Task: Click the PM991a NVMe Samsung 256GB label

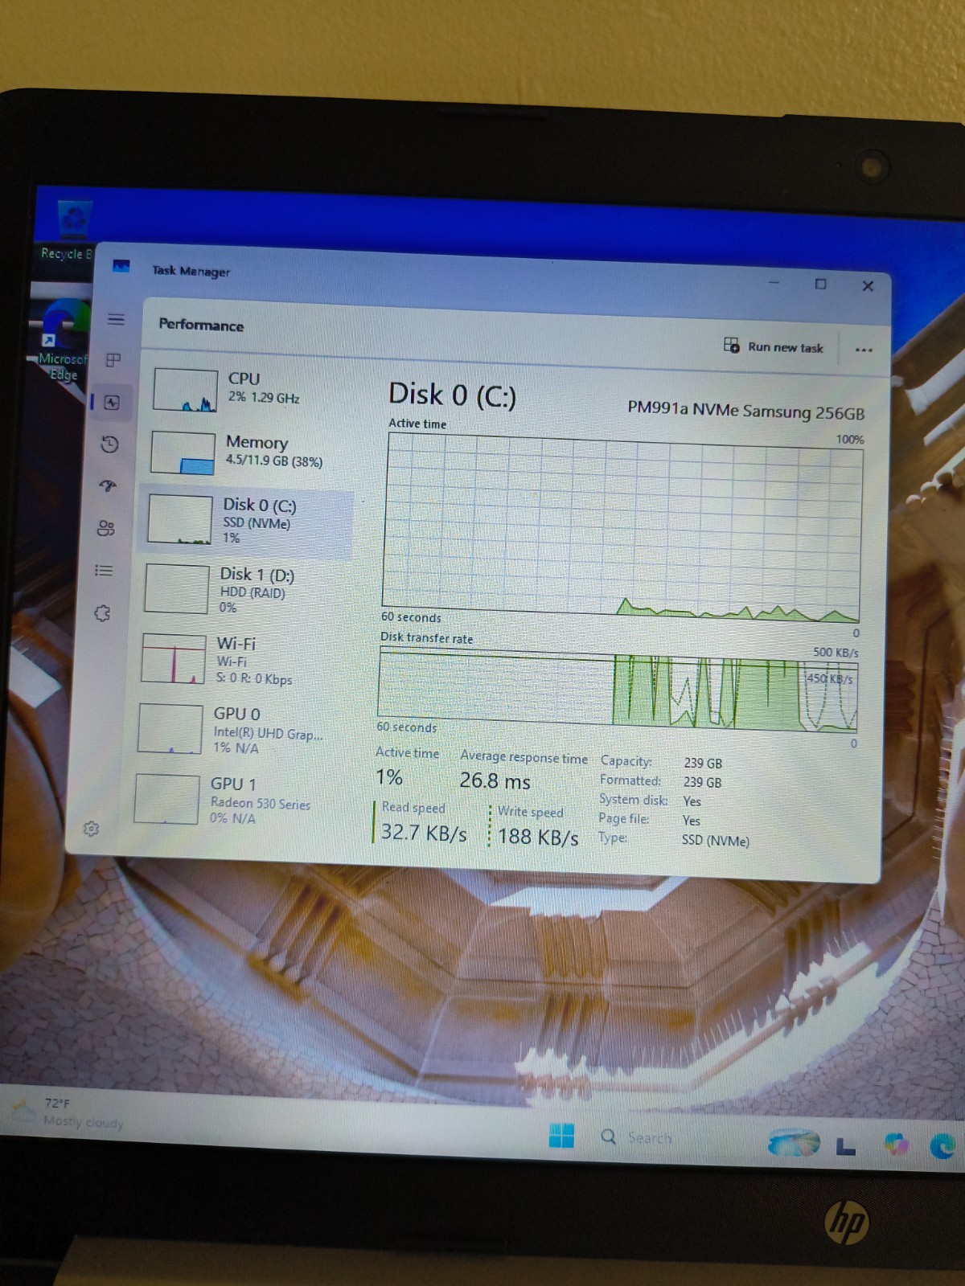Action: click(x=745, y=411)
